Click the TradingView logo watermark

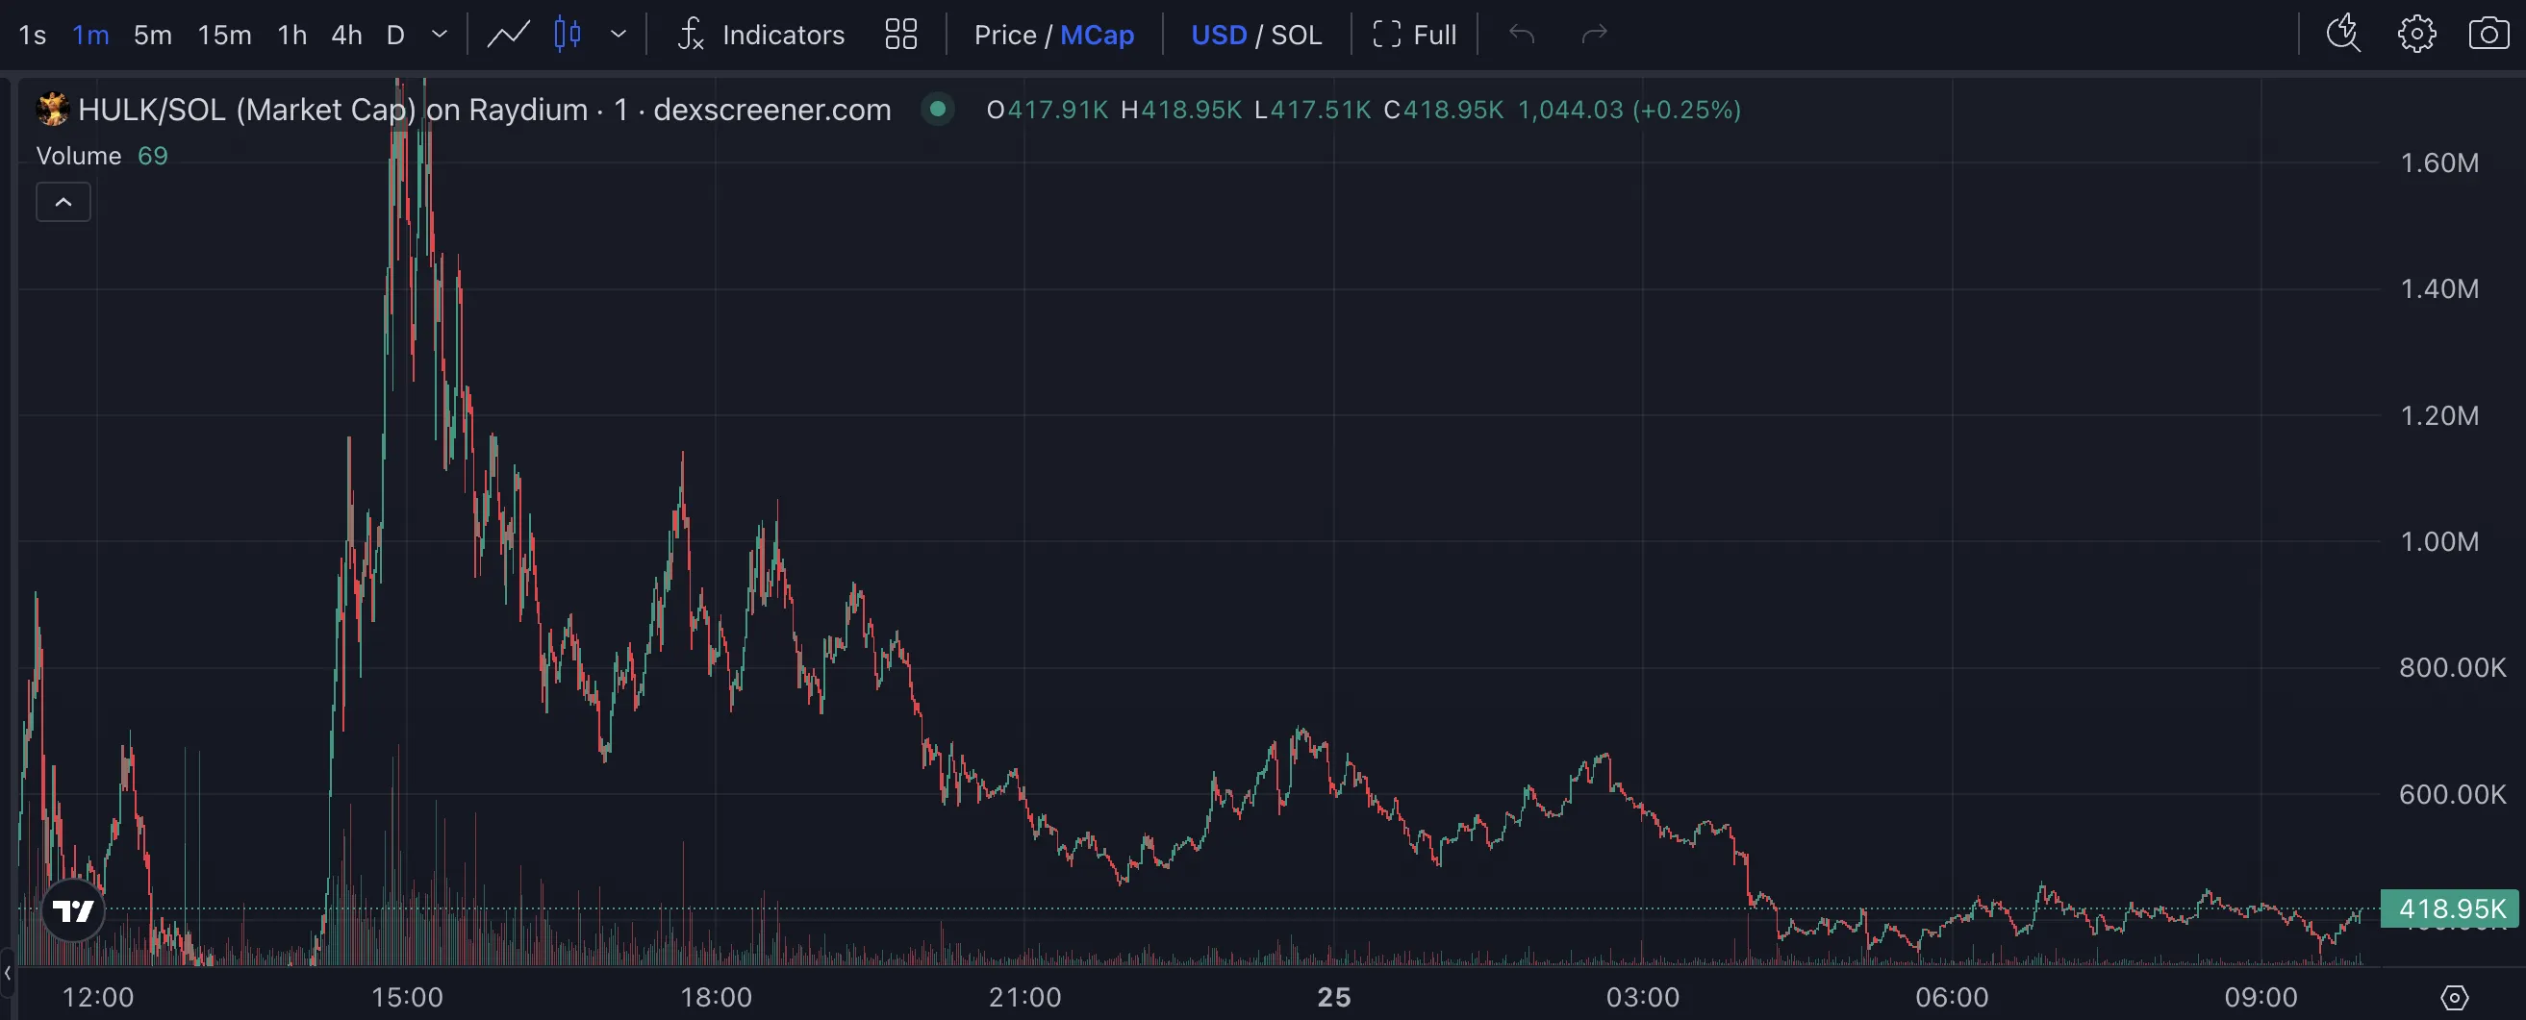point(72,909)
